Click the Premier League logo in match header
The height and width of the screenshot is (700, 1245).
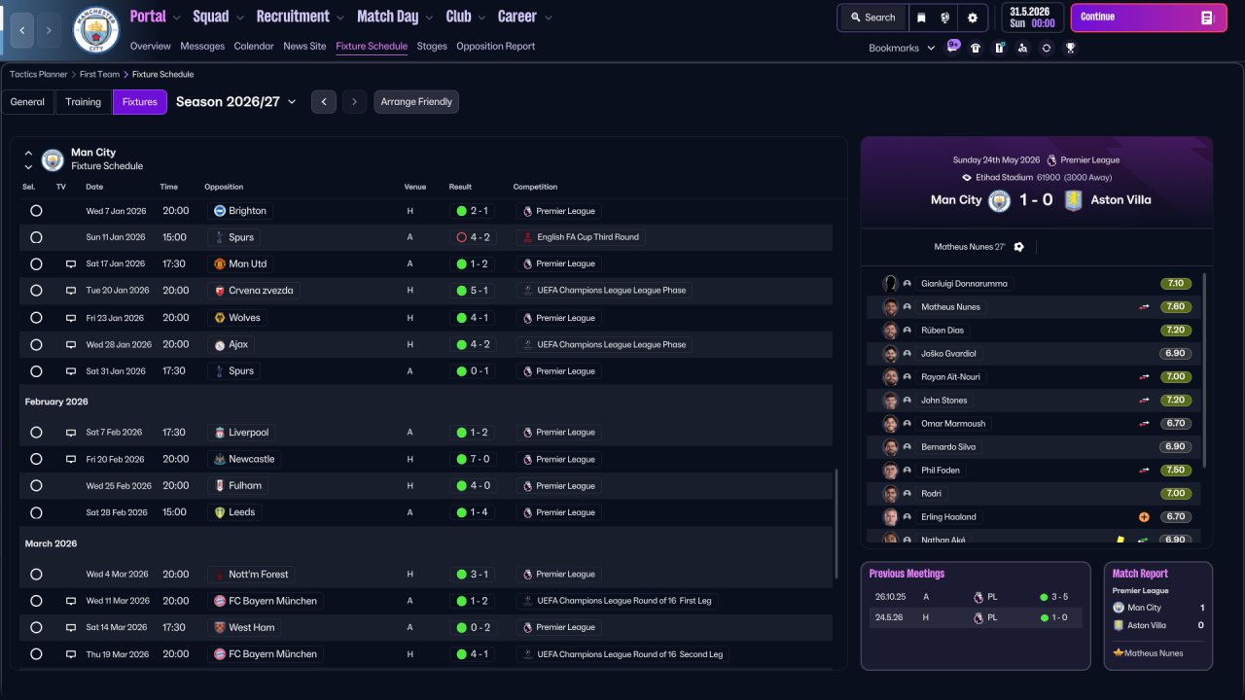point(1051,160)
